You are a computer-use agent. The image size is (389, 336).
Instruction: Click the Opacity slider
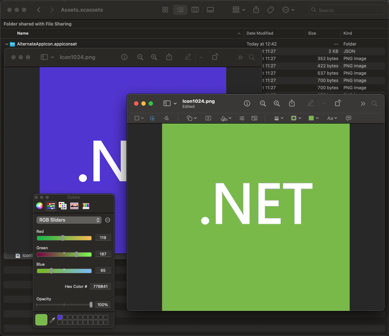pos(64,305)
